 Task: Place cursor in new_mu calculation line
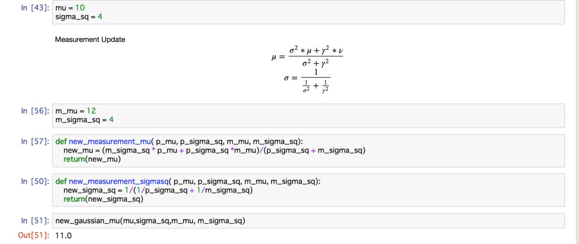click(x=214, y=150)
